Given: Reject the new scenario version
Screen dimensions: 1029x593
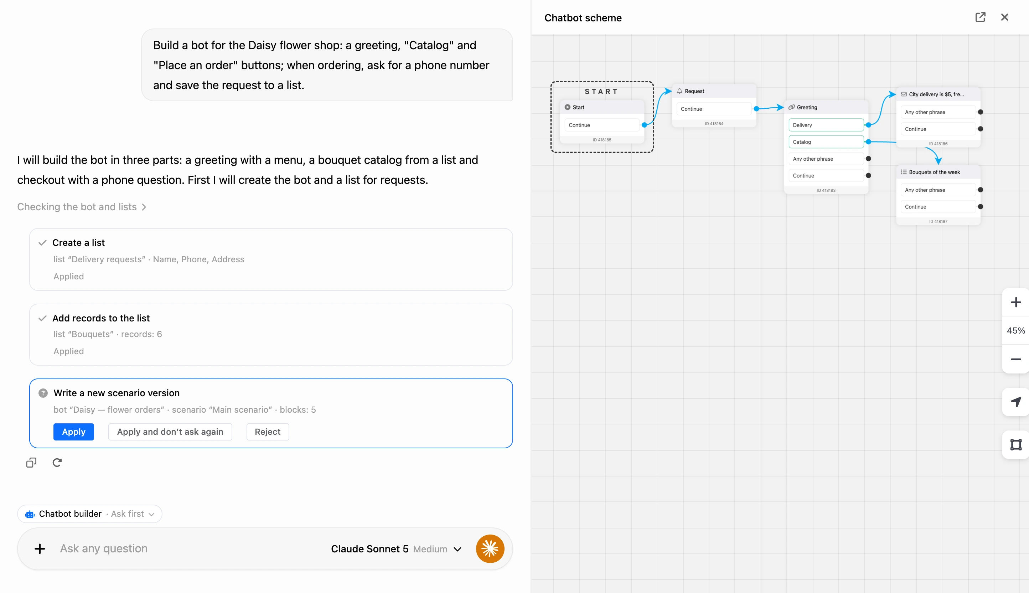Looking at the screenshot, I should point(268,432).
